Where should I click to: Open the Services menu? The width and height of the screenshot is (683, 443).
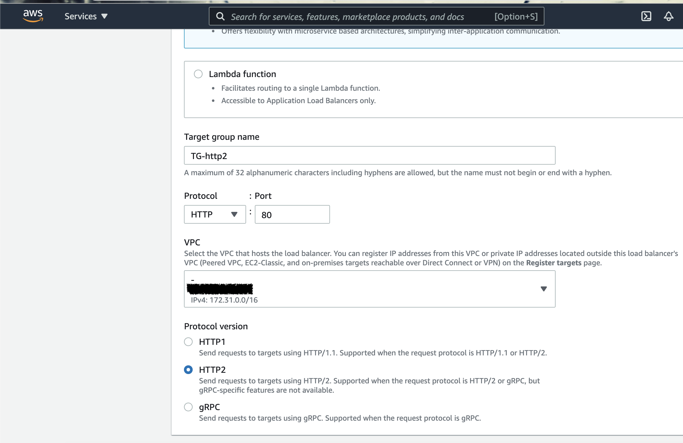click(80, 16)
